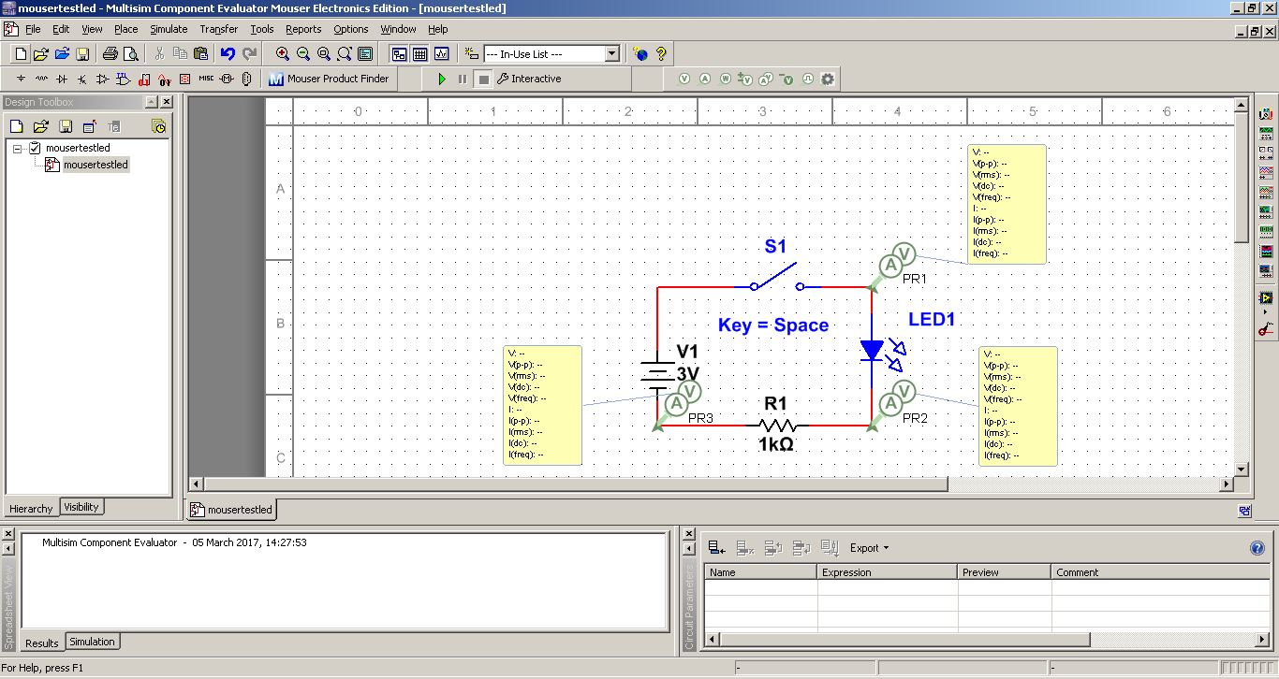1279x679 pixels.
Task: Click the Help question mark toolbar icon
Action: 661,54
